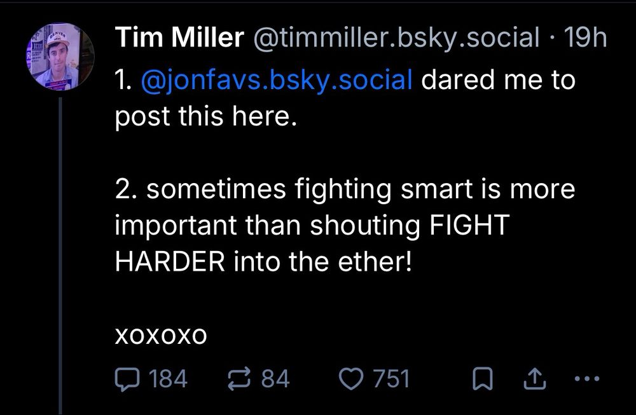Click the 84 reposts count
The image size is (636, 415).
275,379
